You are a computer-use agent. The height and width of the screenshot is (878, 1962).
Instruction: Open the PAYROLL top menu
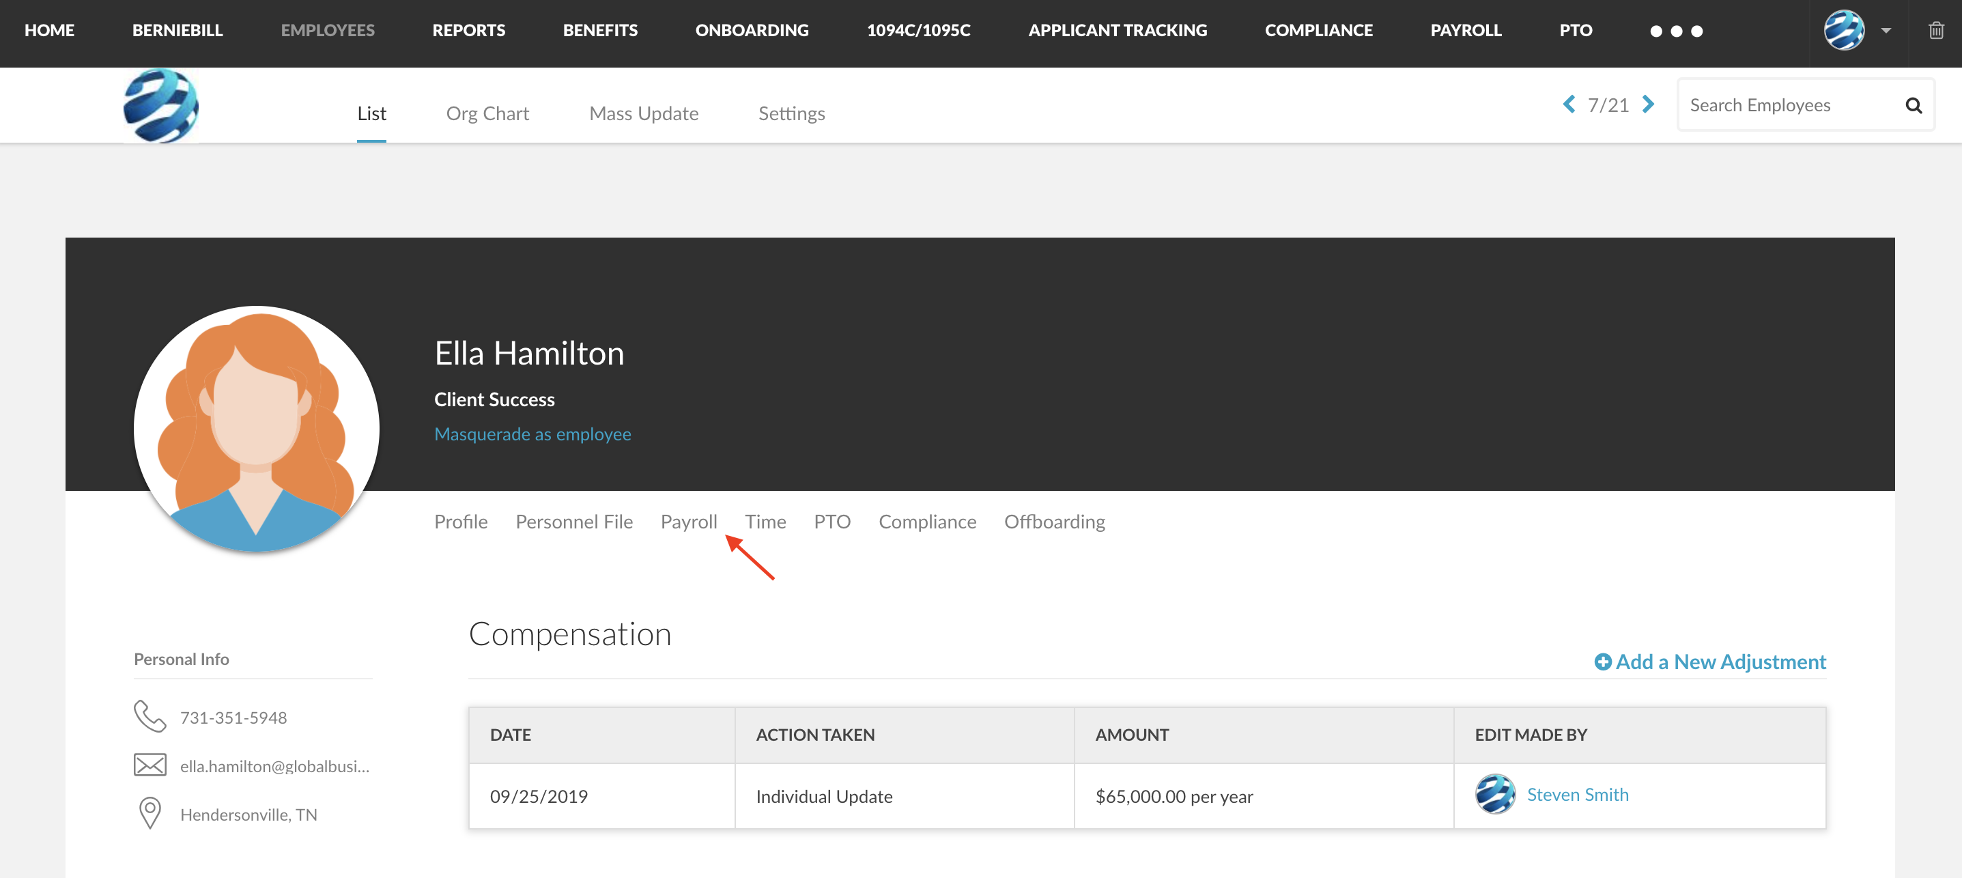(x=1466, y=31)
